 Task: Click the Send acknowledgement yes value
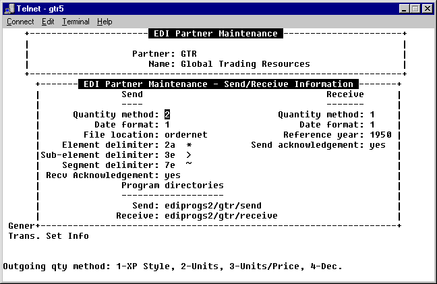click(x=378, y=145)
